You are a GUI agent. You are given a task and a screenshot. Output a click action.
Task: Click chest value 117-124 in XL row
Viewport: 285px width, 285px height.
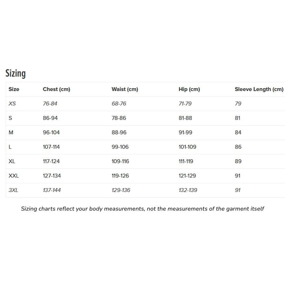click(51, 161)
